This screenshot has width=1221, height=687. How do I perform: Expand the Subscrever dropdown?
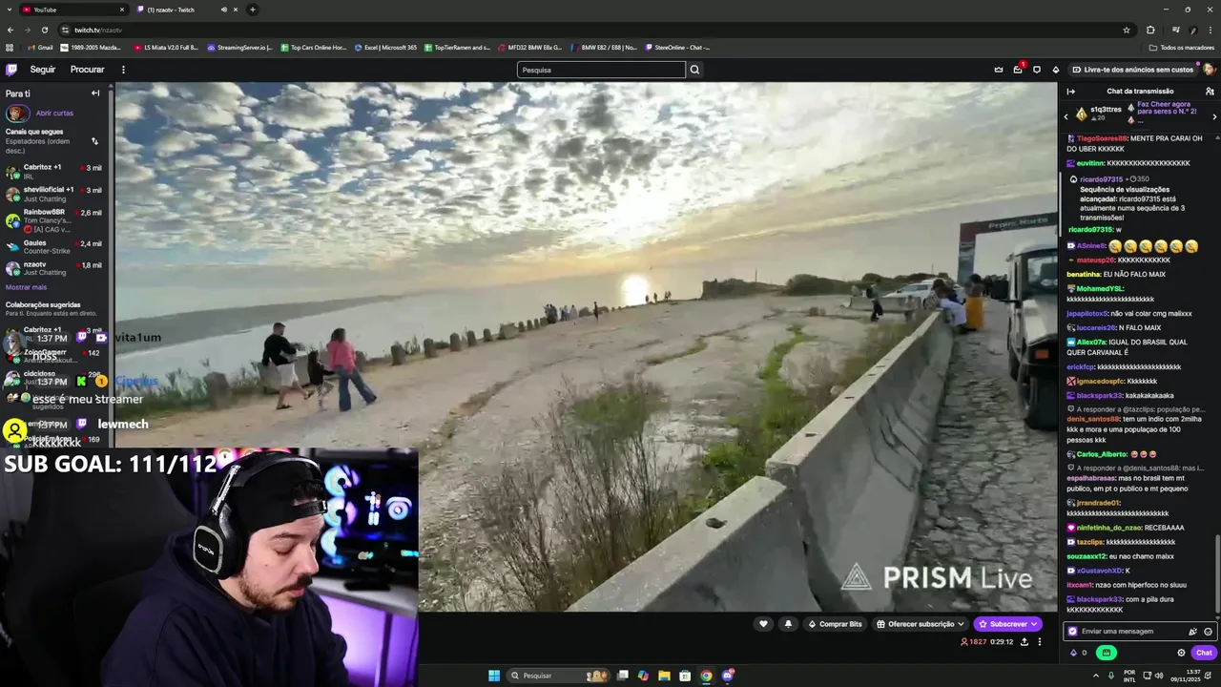point(1034,624)
